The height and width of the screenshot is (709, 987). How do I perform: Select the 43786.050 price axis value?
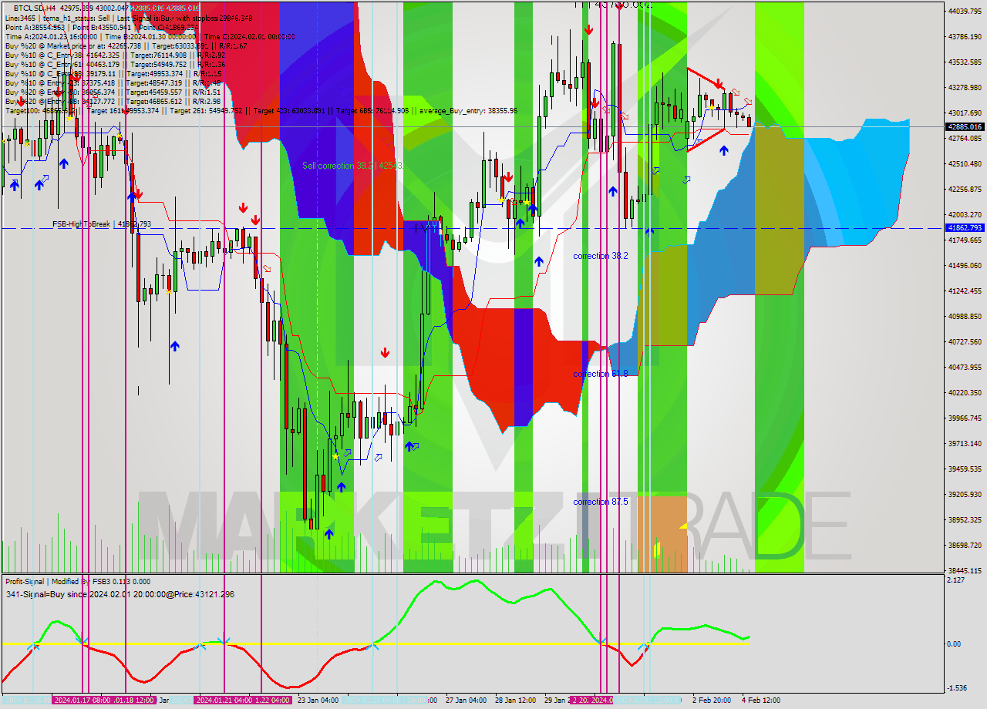965,36
